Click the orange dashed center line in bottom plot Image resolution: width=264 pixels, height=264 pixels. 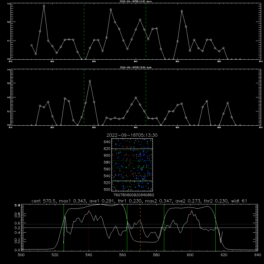(140, 228)
